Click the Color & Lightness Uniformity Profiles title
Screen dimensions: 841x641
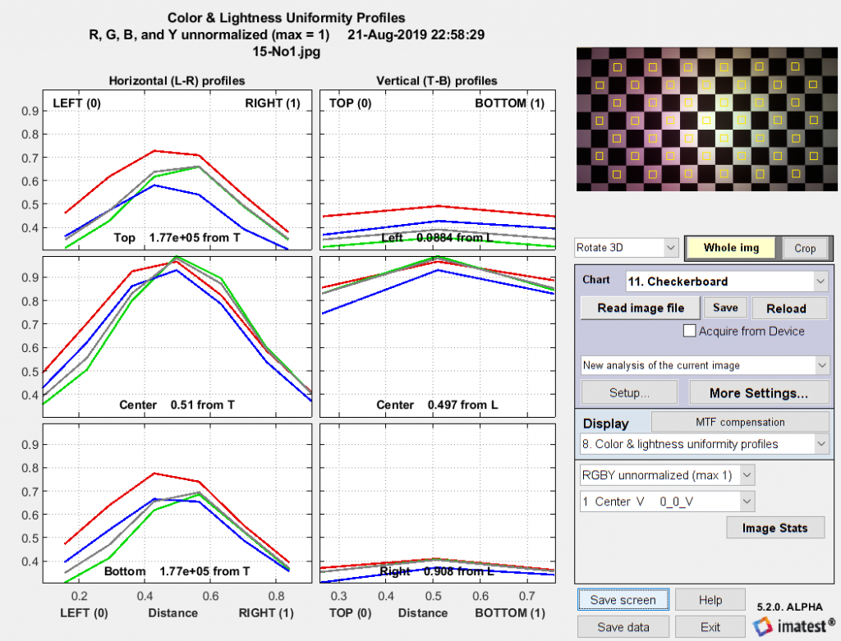[x=287, y=18]
